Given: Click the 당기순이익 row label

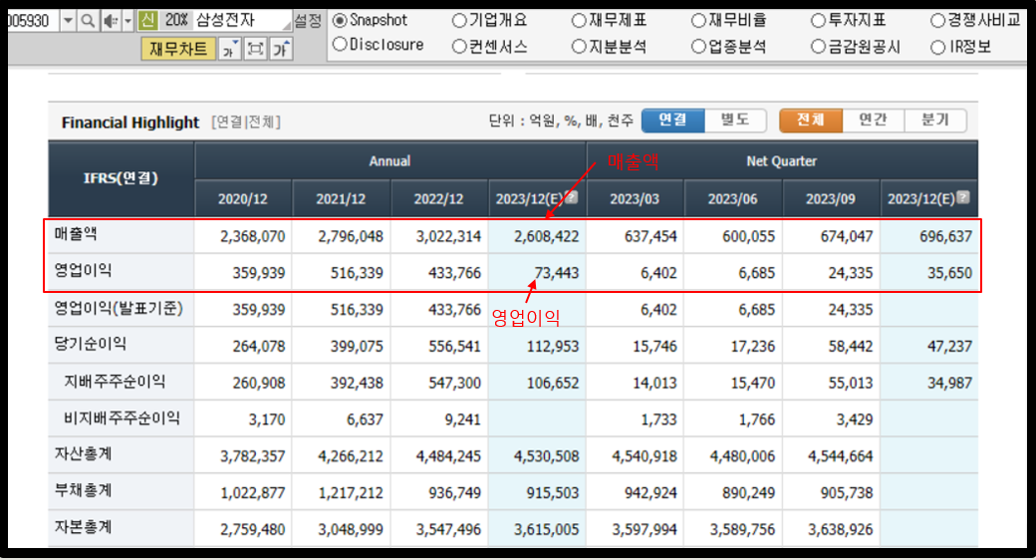Looking at the screenshot, I should (90, 345).
